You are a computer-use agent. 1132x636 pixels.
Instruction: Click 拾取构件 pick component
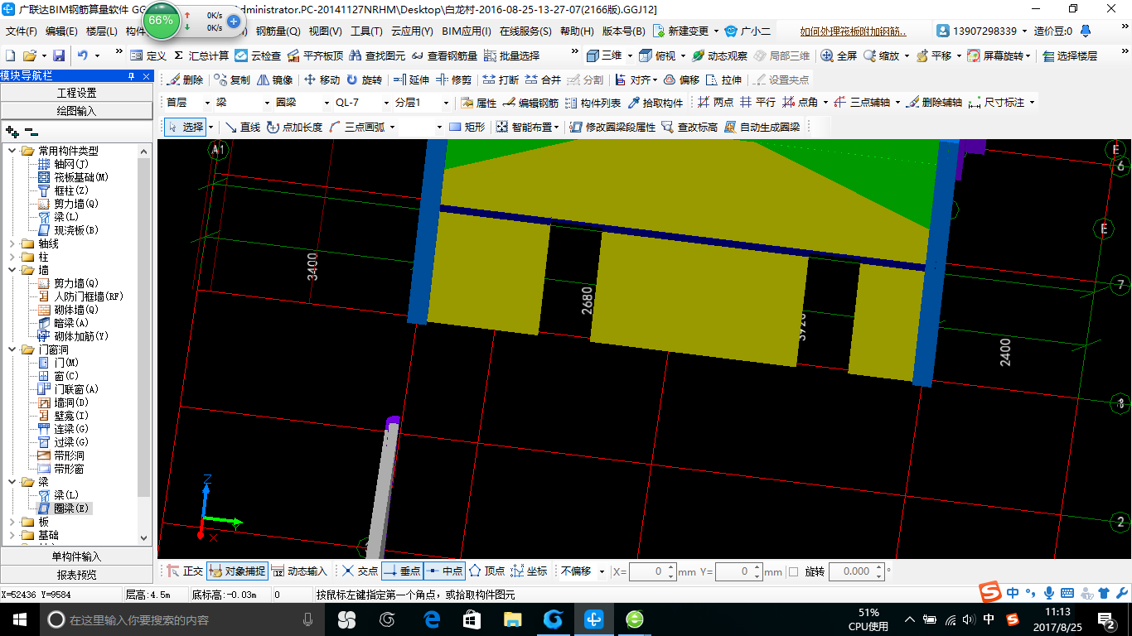coord(655,103)
